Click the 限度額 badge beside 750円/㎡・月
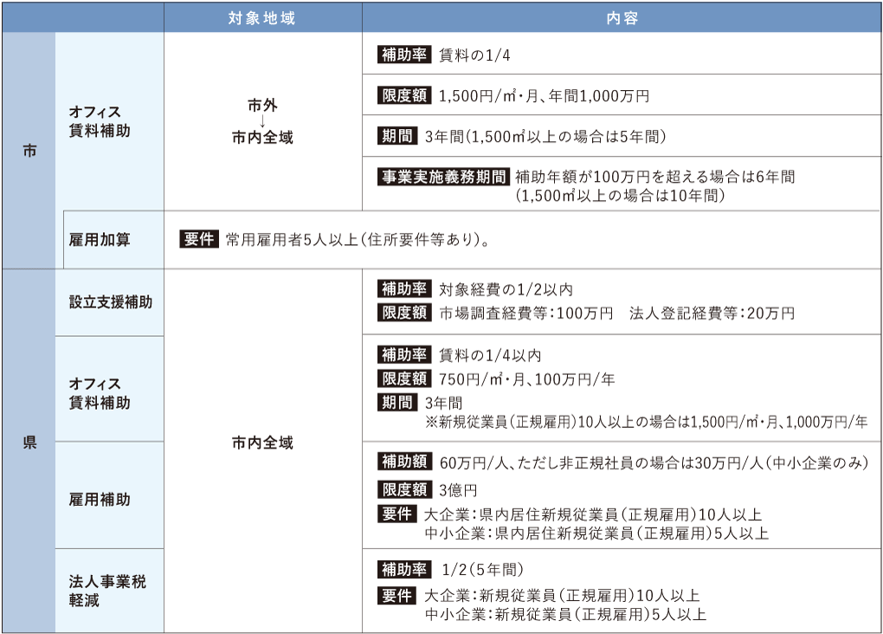Image resolution: width=883 pixels, height=634 pixels. click(404, 378)
